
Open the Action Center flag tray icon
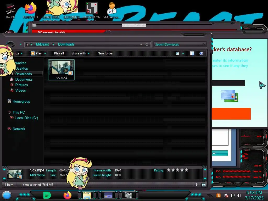tap(226, 195)
